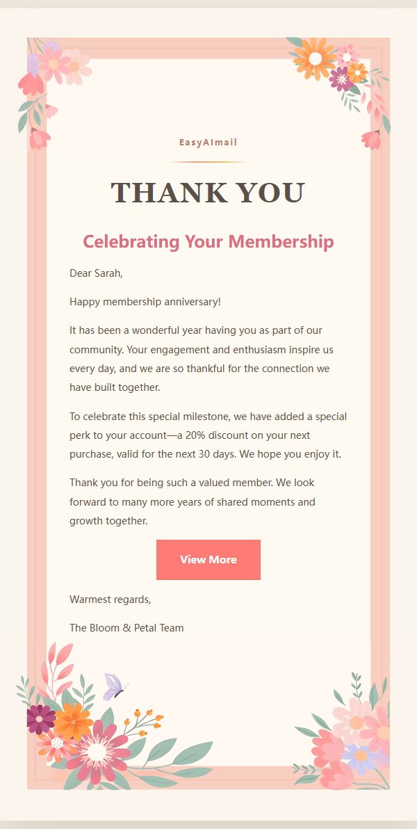Click the gradient divider line under EasyAImail
Viewport: 417px width, 829px height.
click(208, 162)
